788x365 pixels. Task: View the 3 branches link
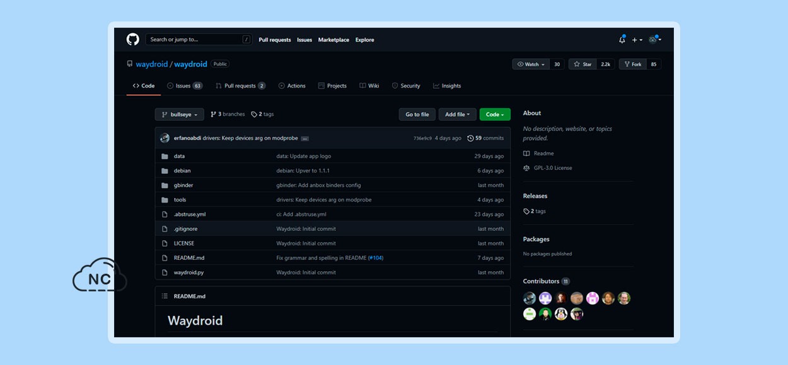(x=228, y=115)
